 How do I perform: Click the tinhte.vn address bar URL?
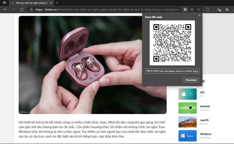(108, 10)
